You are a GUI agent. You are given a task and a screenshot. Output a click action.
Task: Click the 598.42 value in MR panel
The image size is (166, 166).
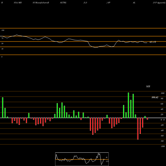[x=155, y=98]
